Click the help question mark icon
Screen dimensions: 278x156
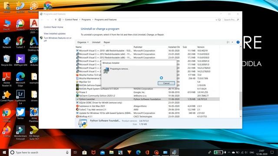[238, 42]
